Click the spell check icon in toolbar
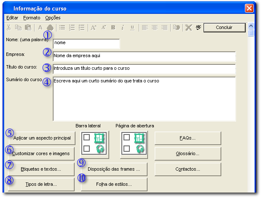 (x=199, y=28)
